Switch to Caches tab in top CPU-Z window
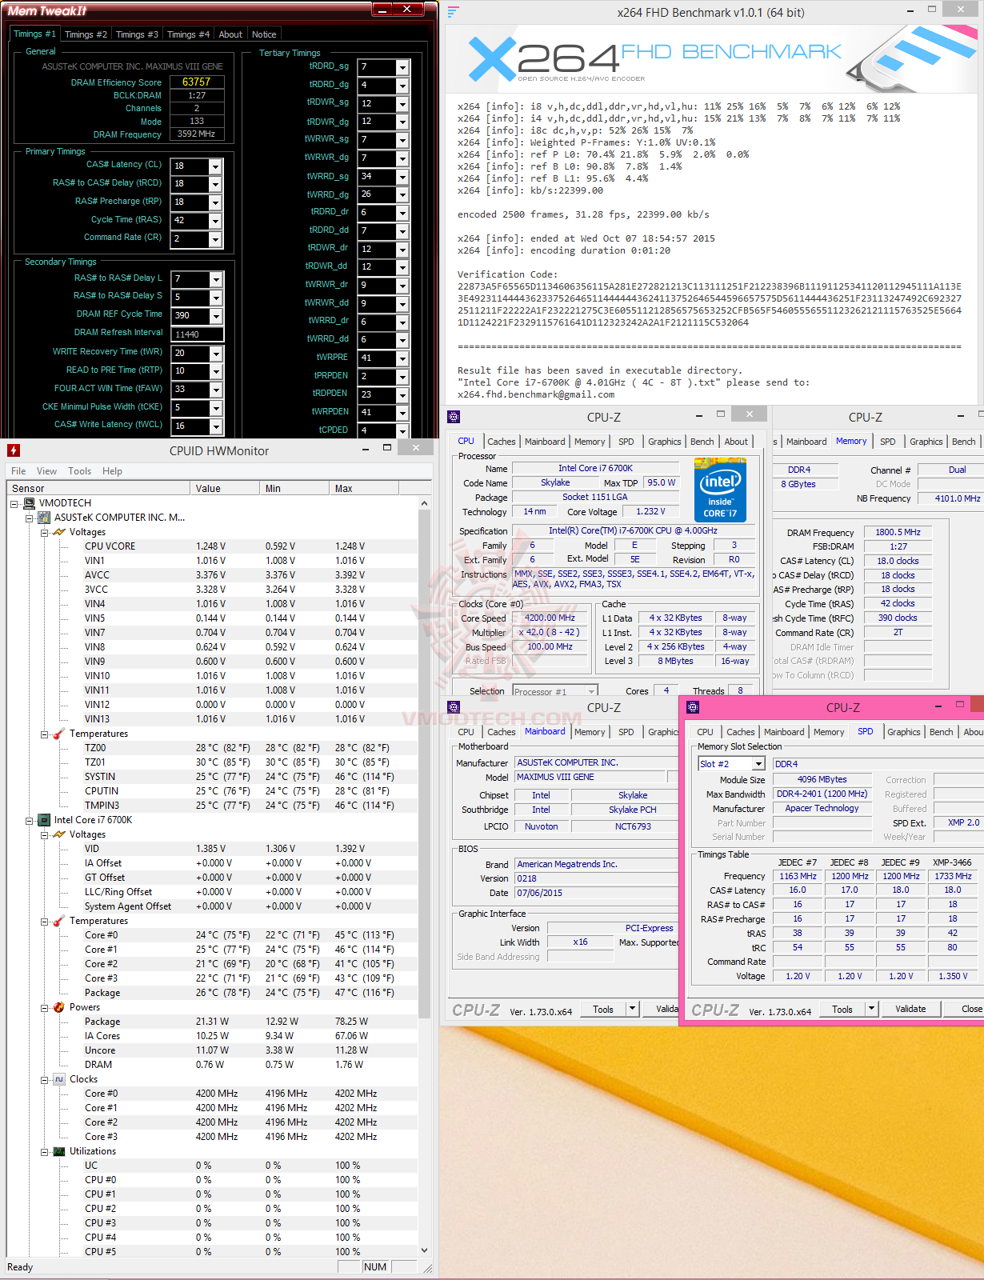984x1280 pixels. coord(501,442)
